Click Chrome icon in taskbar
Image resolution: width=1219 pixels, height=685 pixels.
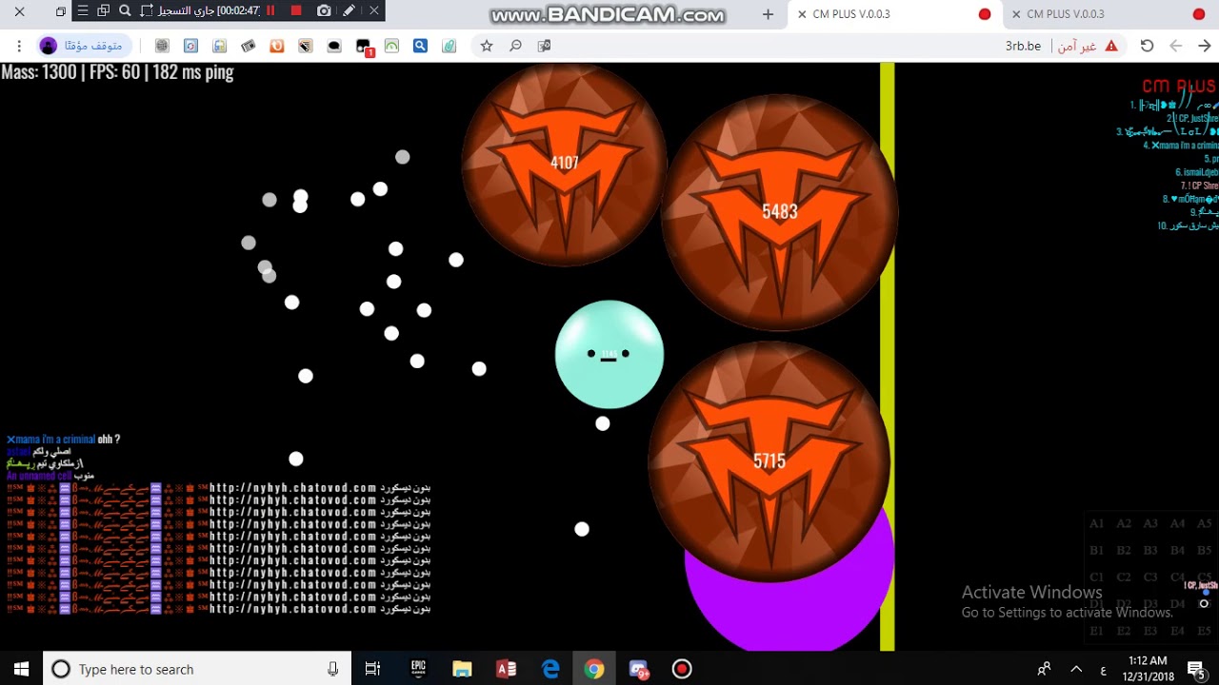594,669
